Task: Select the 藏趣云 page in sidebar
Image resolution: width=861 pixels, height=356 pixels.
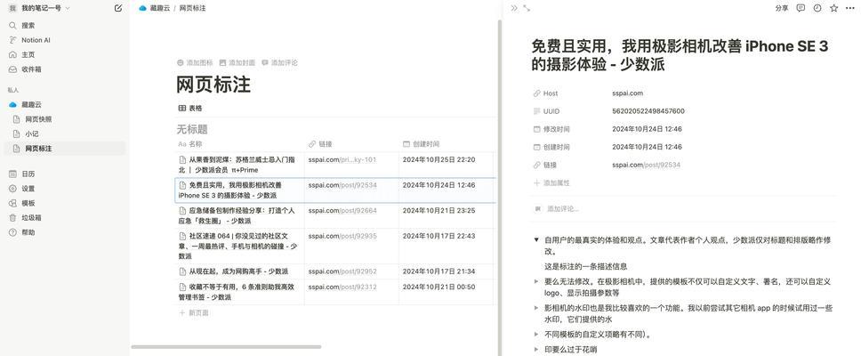Action: click(x=31, y=104)
